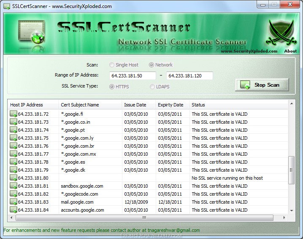
Task: Click the host icon for 64.233.181.83
Action: coord(14,202)
